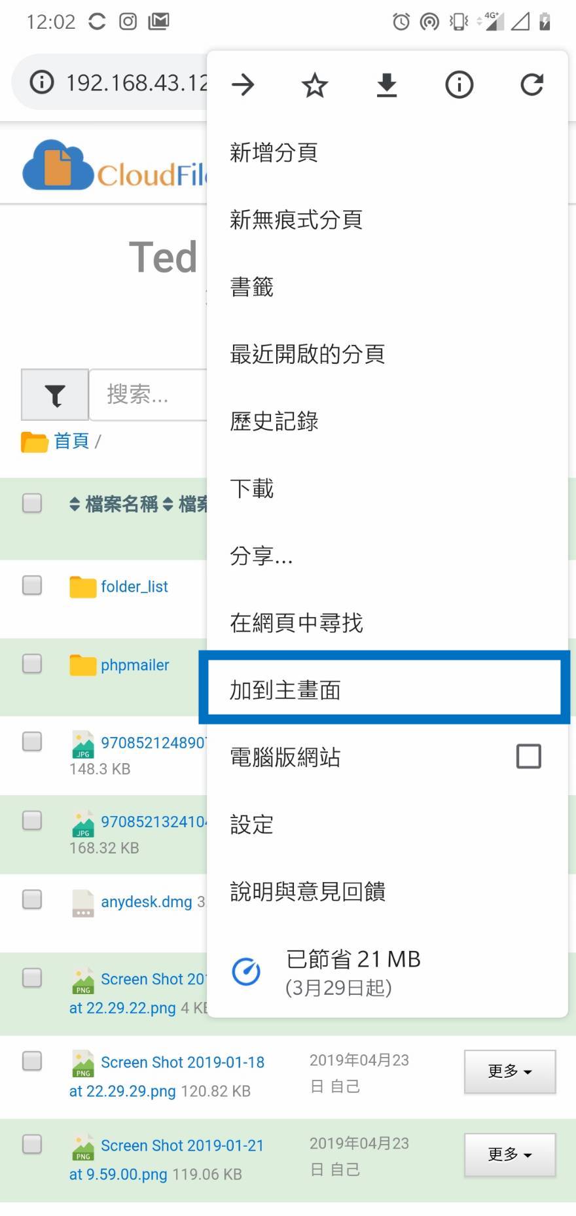Enable the 電腦版網站 desktop site checkbox

coord(528,757)
